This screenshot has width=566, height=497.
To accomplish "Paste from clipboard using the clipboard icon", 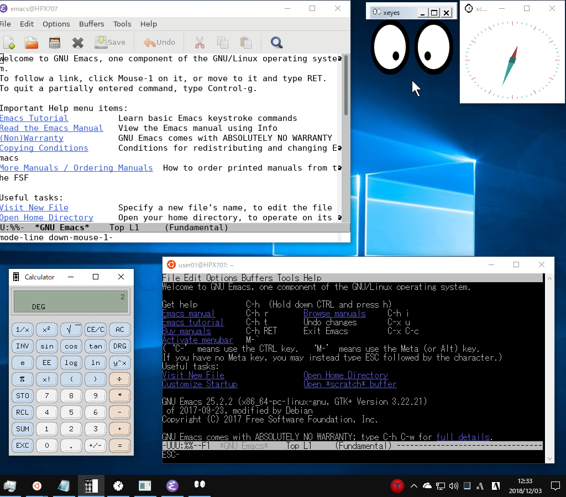I will tap(245, 43).
